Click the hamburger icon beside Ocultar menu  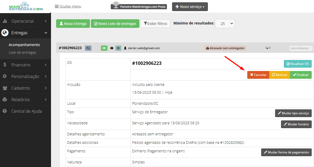coord(57,6)
